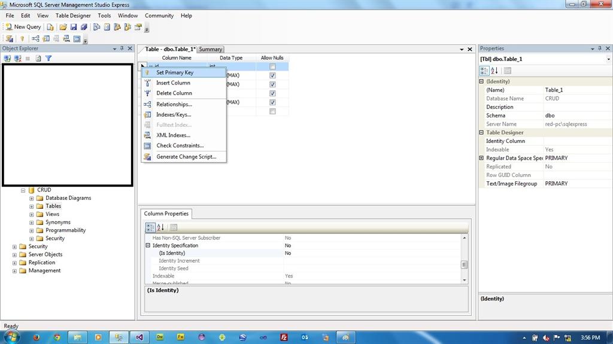
Task: Click the Alphabetical sort icon in the Properties panel
Action: pos(494,71)
